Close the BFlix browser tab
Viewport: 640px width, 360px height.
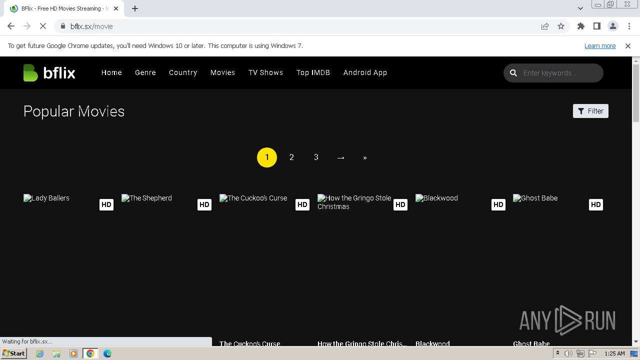(x=115, y=8)
